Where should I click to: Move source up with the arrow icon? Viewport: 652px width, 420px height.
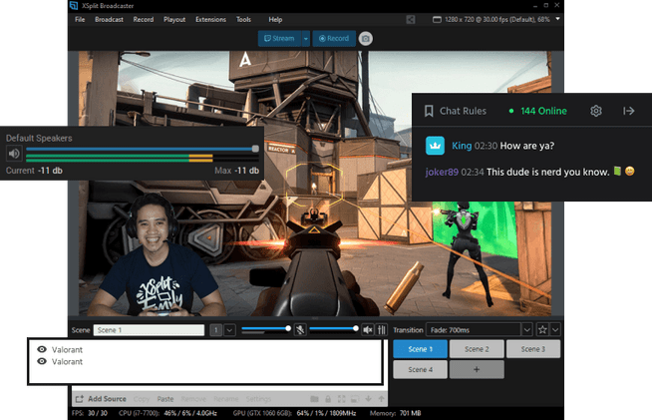381,399
